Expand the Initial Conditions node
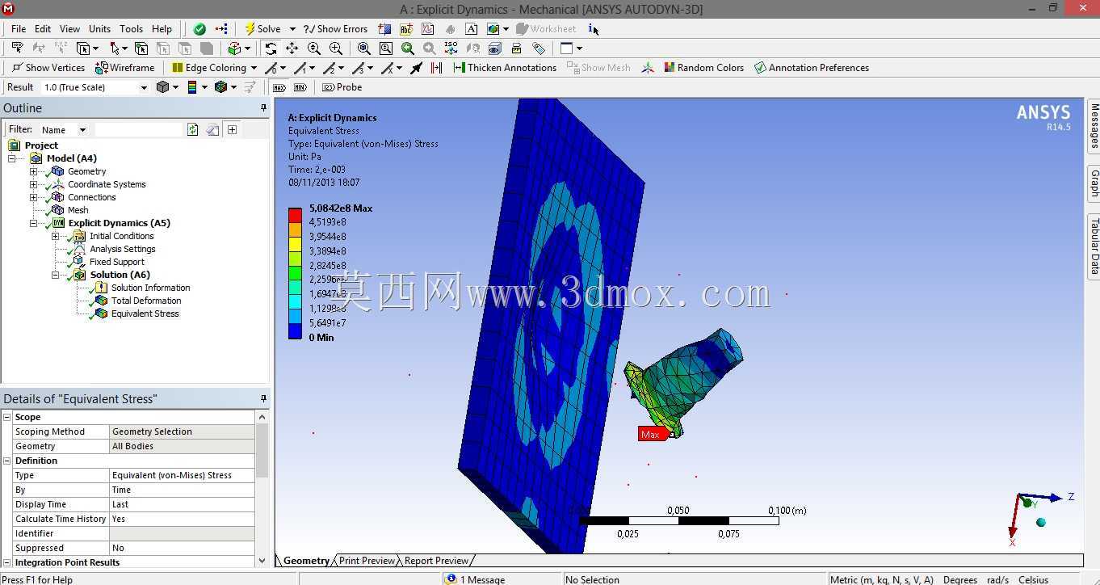Viewport: 1100px width, 585px height. coord(55,236)
